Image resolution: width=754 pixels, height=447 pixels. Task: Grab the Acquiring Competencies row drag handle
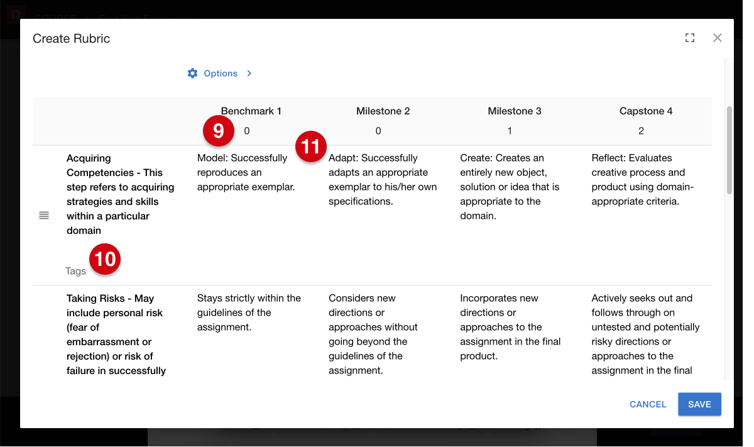point(44,216)
